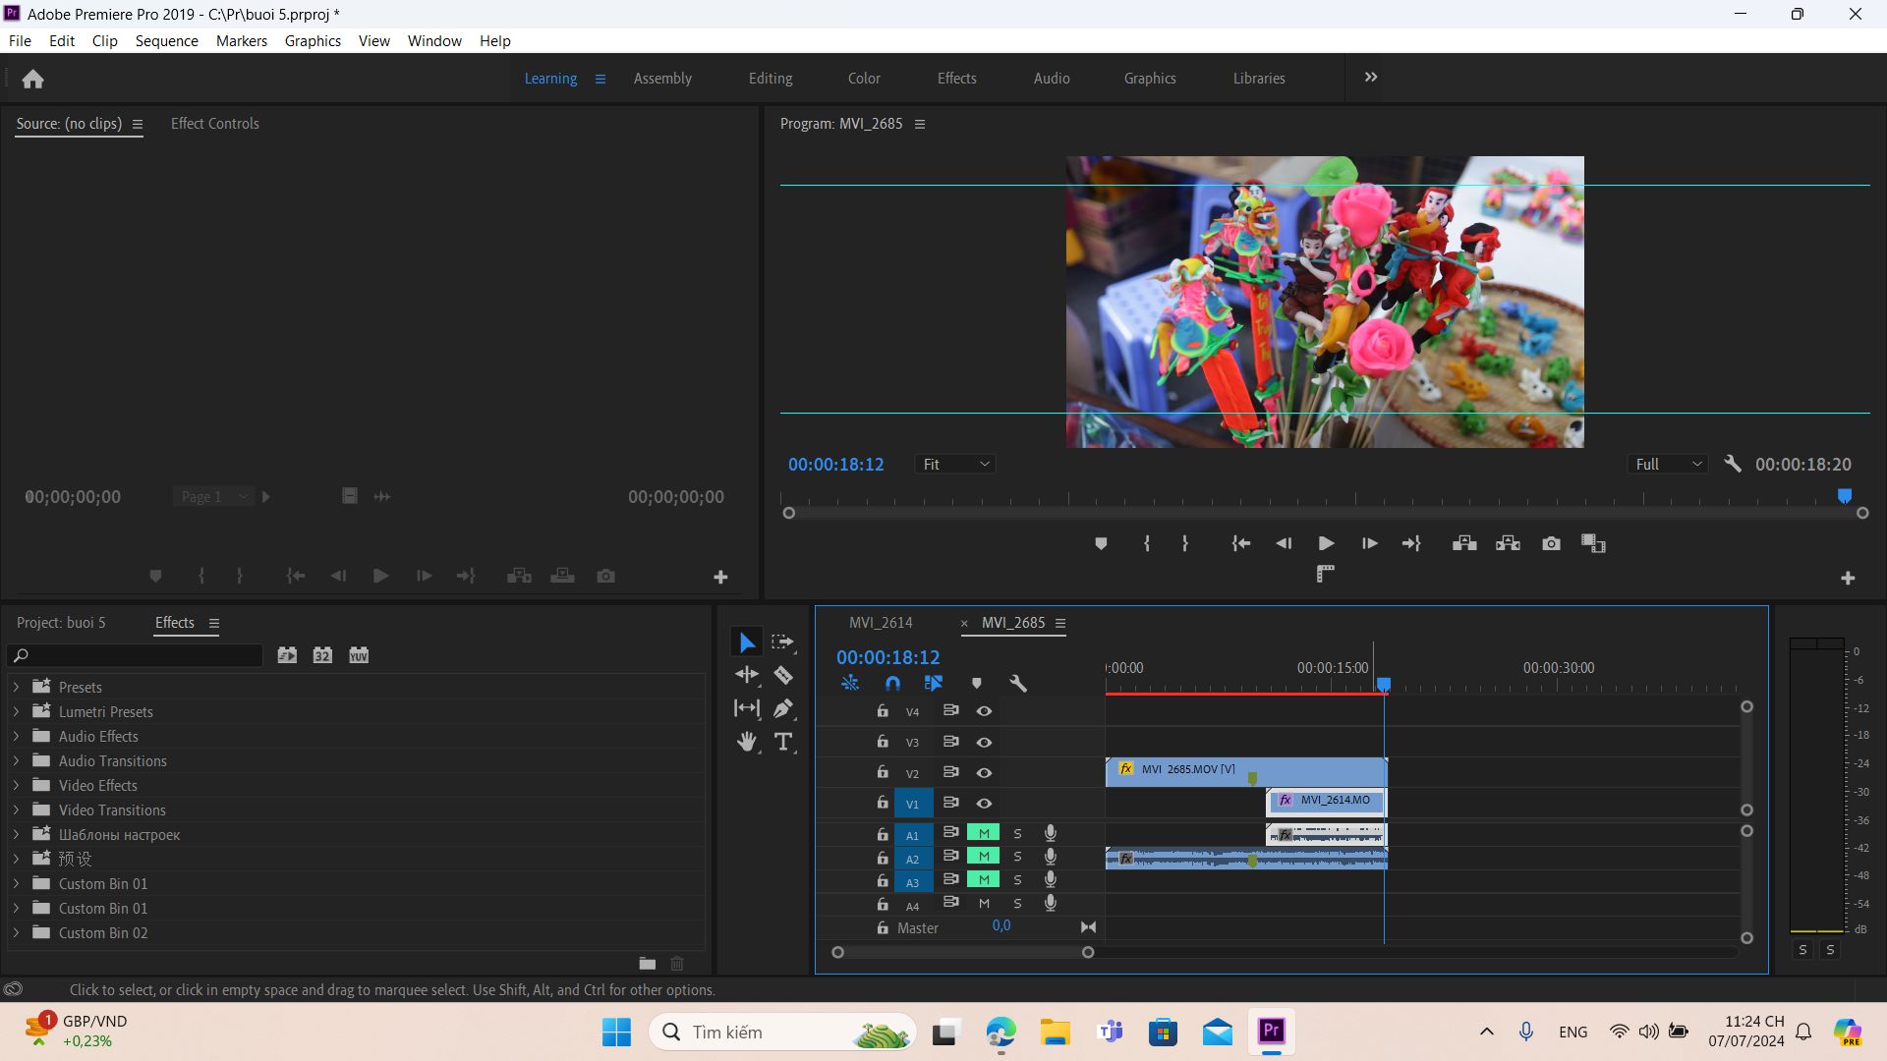Open Project: buoi 5 panel tab
This screenshot has height=1061, width=1887.
[61, 623]
